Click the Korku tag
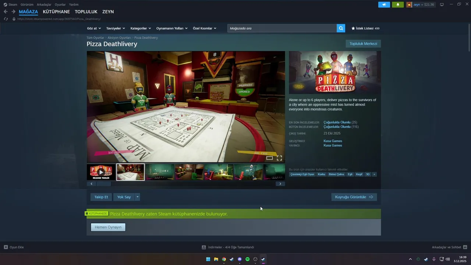The image size is (471, 265). tap(322, 174)
